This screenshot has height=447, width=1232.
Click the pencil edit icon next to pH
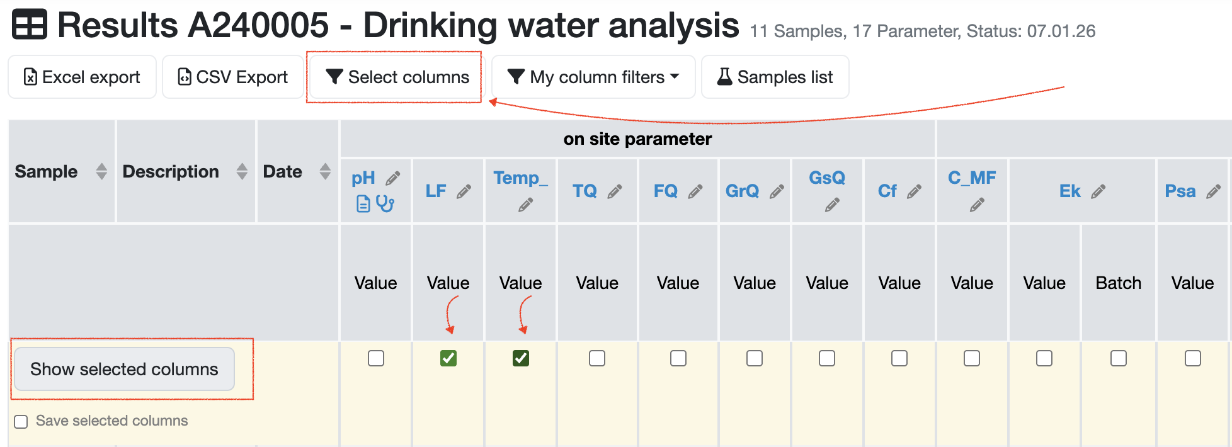pyautogui.click(x=392, y=178)
